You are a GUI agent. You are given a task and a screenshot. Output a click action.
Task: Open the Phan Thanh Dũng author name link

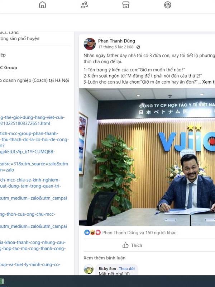116,41
